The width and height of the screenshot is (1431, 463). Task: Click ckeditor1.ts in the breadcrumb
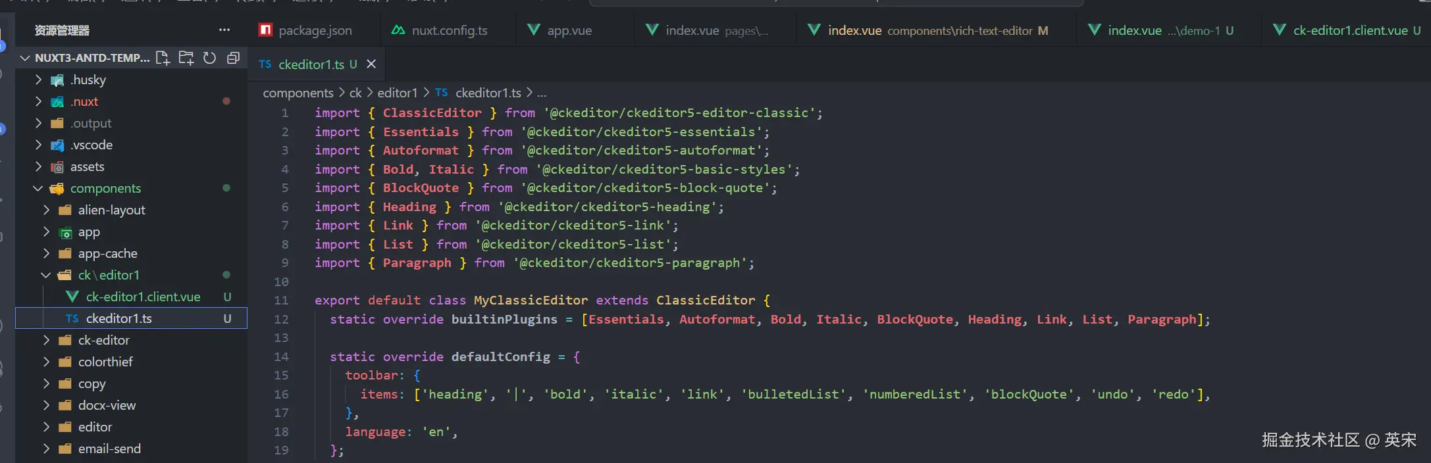pyautogui.click(x=488, y=93)
